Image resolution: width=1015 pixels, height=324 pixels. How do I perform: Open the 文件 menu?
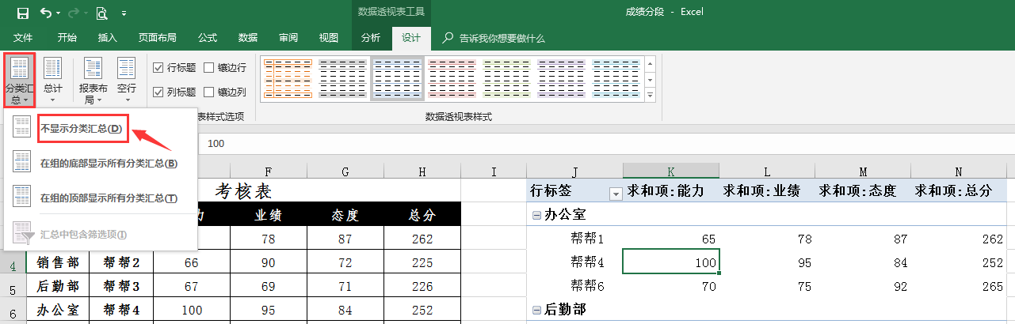(23, 38)
